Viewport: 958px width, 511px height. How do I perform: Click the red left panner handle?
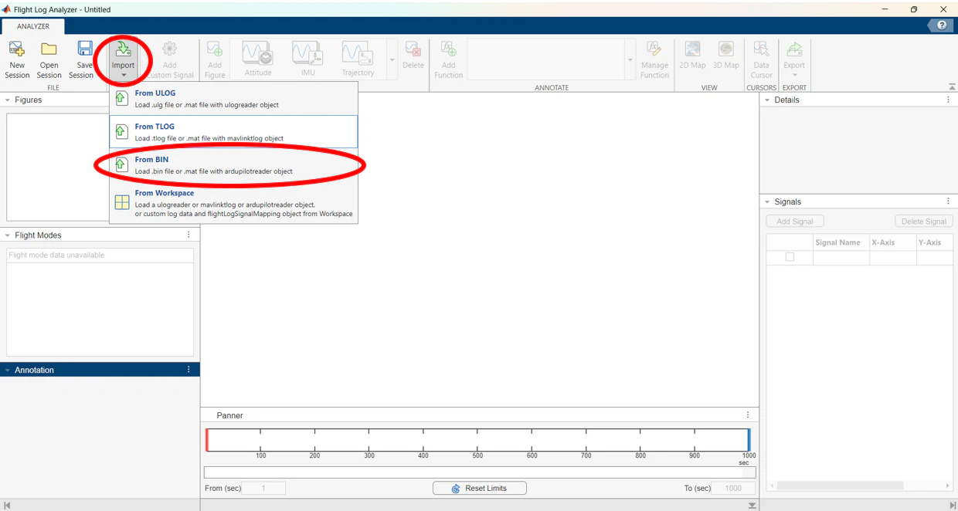coord(207,440)
